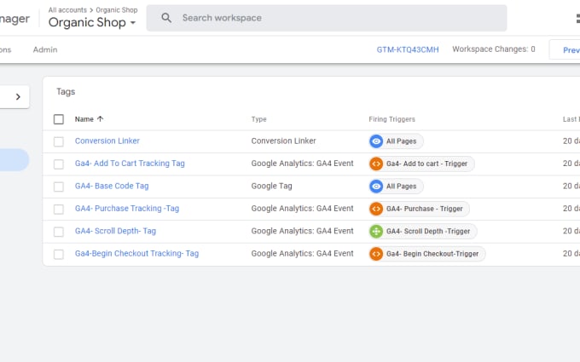
Task: Click the orange icon of Begin Checkout-Trigger
Action: point(376,254)
